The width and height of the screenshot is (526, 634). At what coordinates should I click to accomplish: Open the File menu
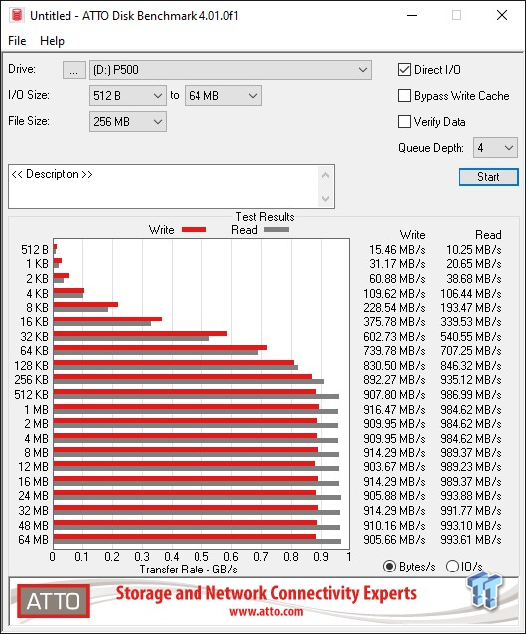pos(17,41)
